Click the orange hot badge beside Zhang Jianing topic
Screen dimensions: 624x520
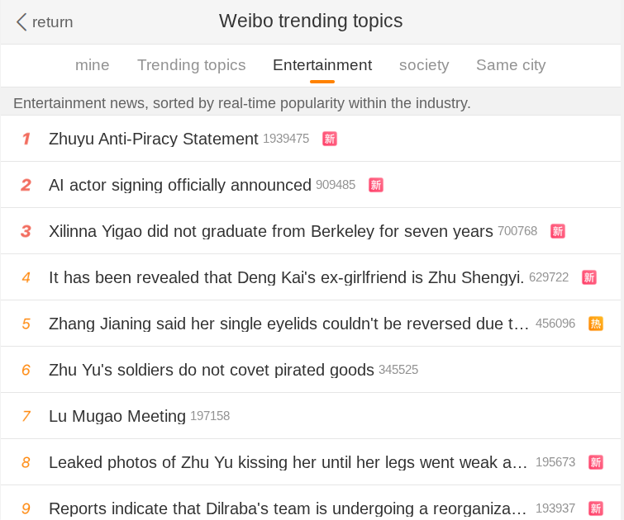click(x=596, y=324)
